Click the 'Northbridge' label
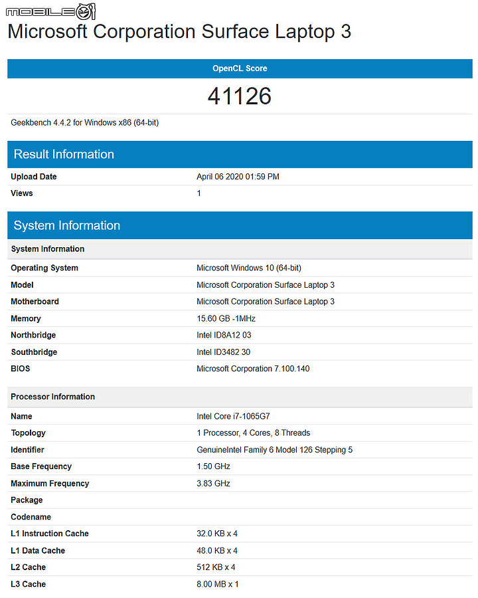This screenshot has height=598, width=478. pos(33,336)
